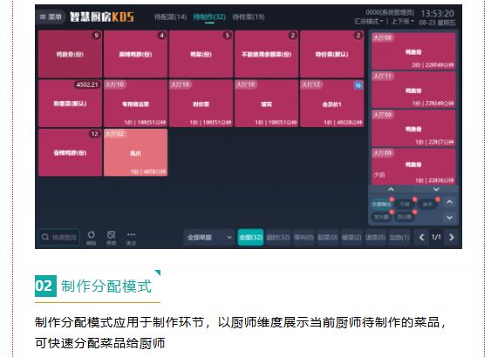Image resolution: width=498 pixels, height=357 pixels.
Task: Open the 更多 three-dots menu
Action: (x=131, y=238)
